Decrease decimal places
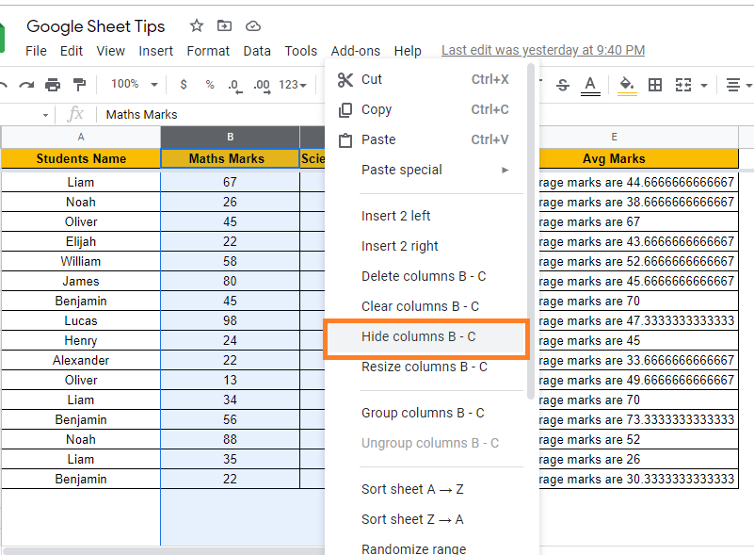 coord(235,85)
